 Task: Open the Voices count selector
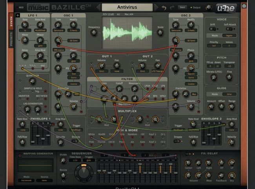(229, 46)
